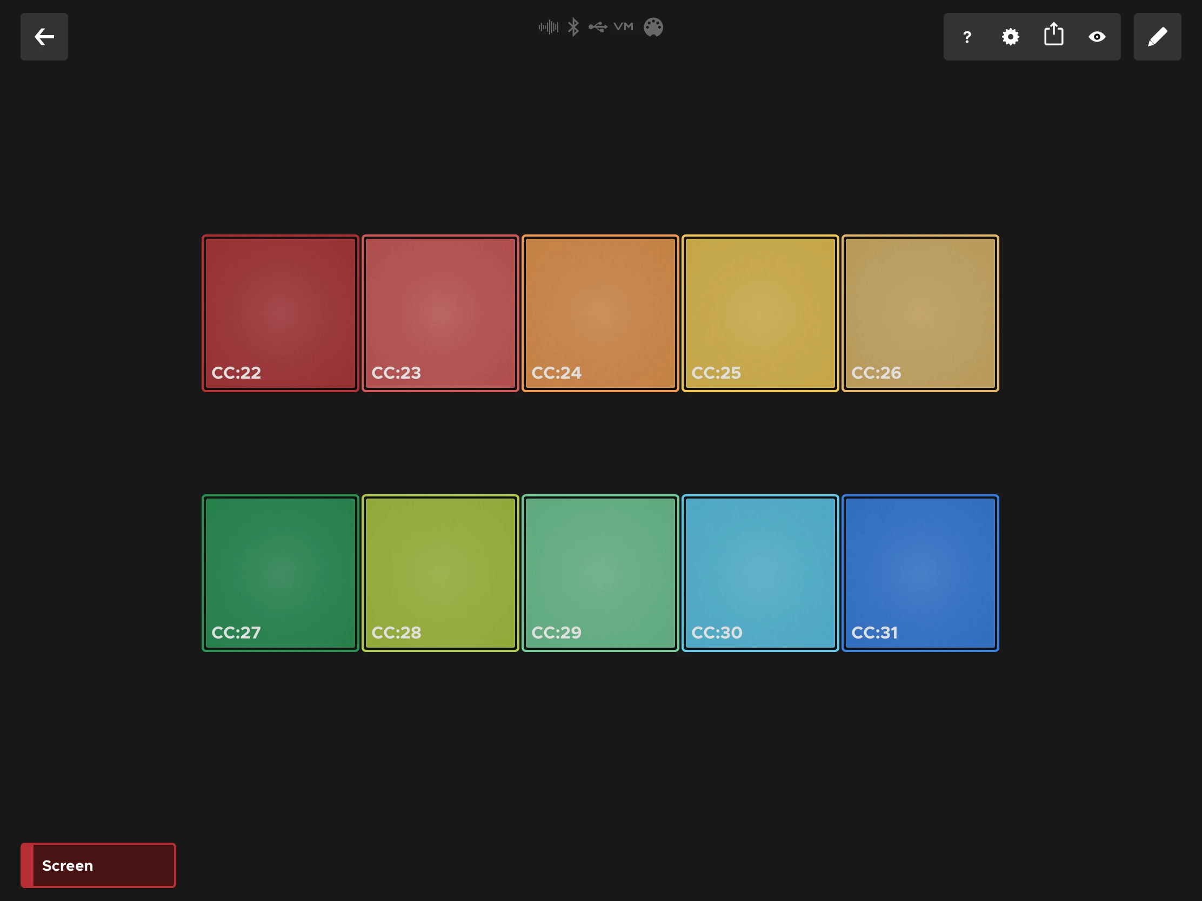Image resolution: width=1202 pixels, height=901 pixels.
Task: Select the Screen tab
Action: 98,865
